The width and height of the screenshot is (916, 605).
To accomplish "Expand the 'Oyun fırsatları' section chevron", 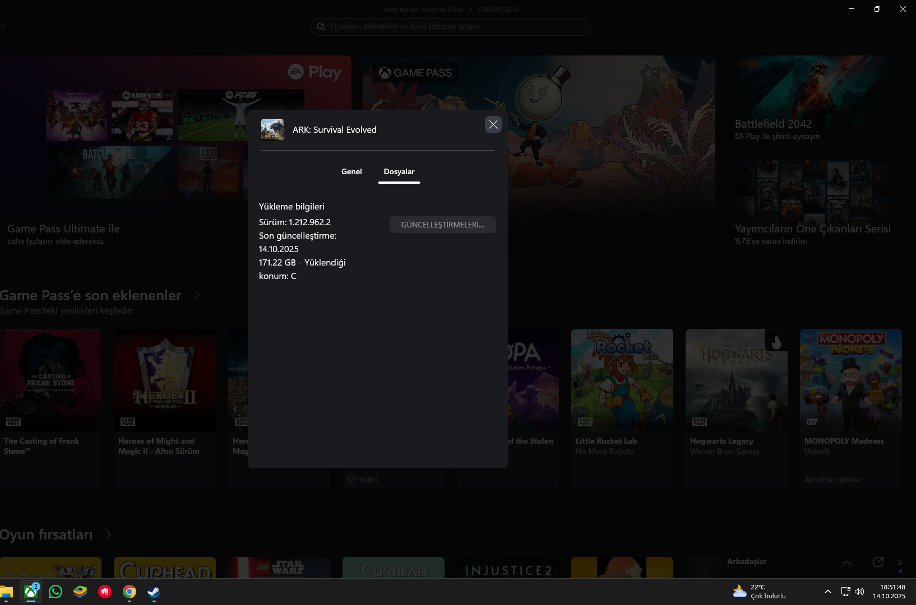I will click(x=109, y=534).
